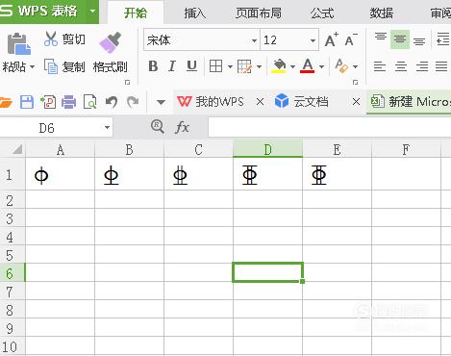
Task: Select the Format Painter brush
Action: click(111, 42)
